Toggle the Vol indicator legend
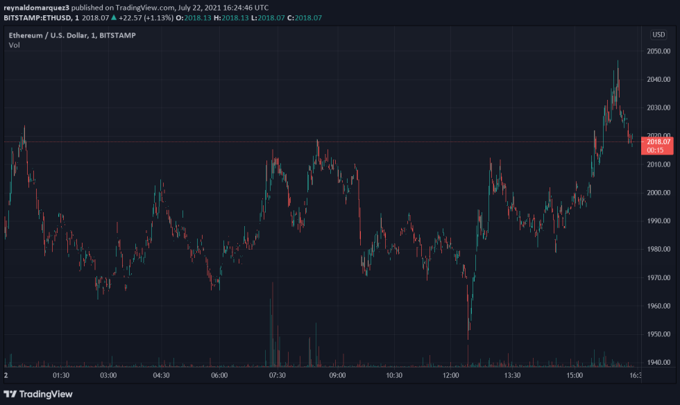The image size is (680, 405). point(15,44)
